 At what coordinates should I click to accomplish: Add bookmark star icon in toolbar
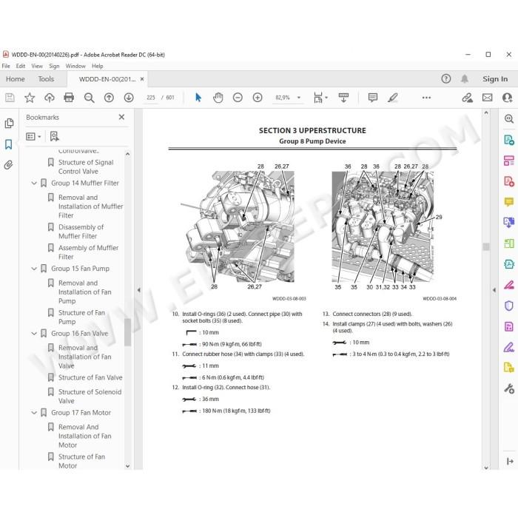[30, 98]
